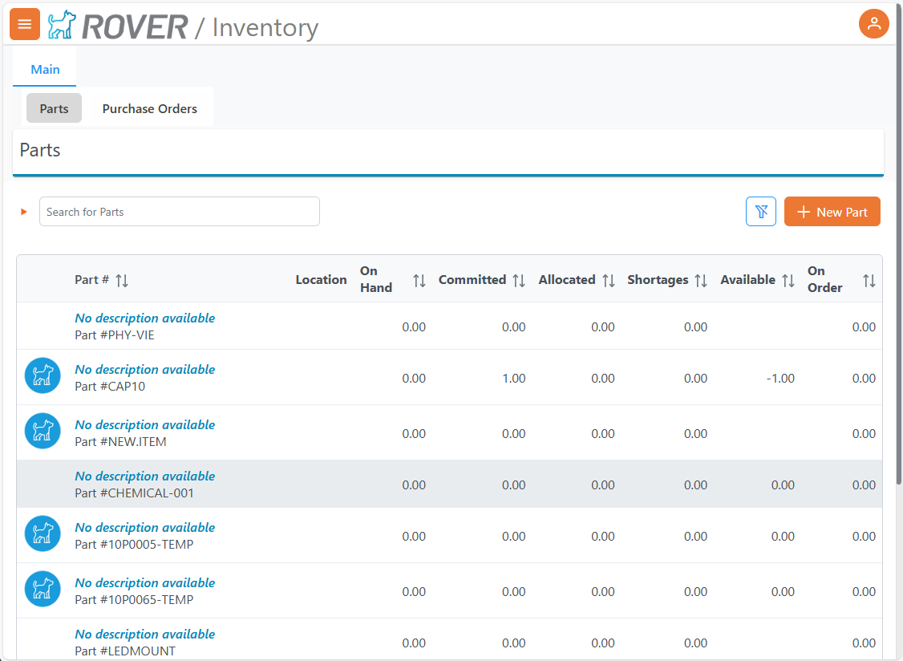
Task: Click the dog image for part 10P0065-TEMP
Action: tap(43, 590)
